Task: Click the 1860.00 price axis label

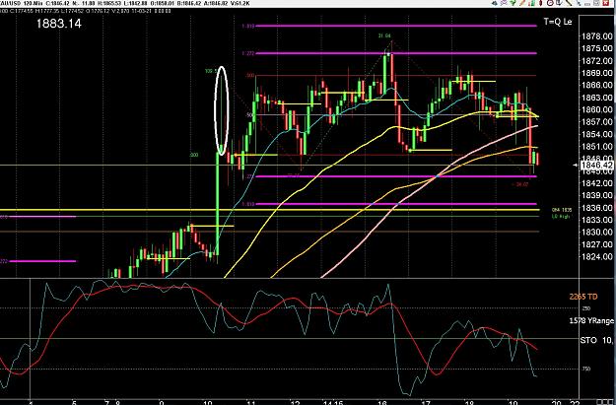Action: 596,109
